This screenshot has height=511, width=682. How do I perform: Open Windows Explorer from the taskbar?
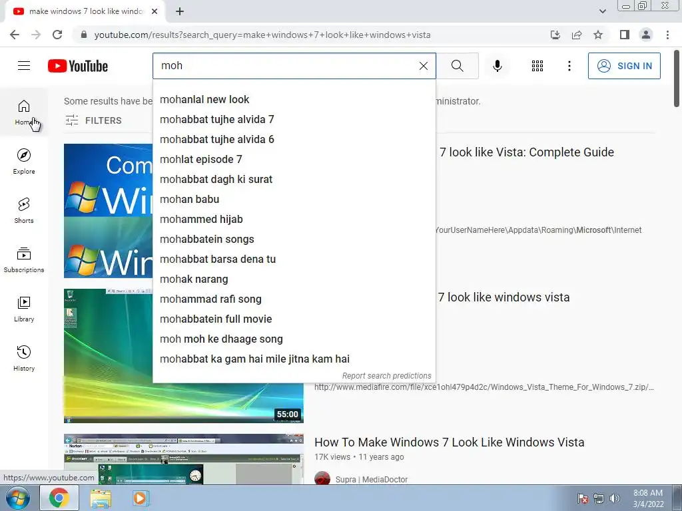101,498
